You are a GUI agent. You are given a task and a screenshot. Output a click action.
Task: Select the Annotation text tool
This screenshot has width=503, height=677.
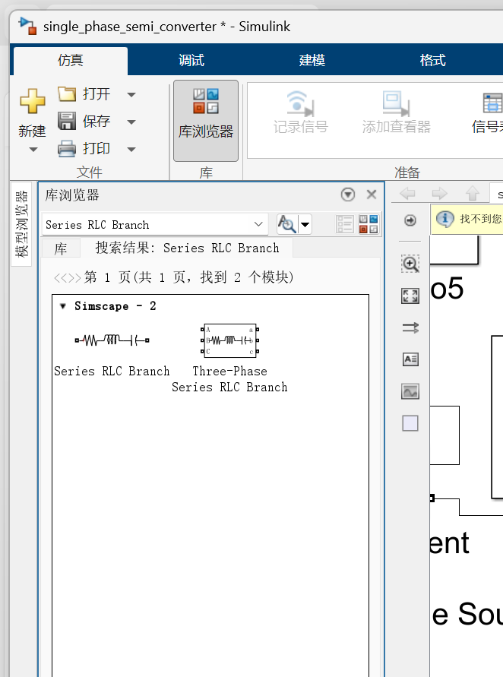[x=410, y=359]
